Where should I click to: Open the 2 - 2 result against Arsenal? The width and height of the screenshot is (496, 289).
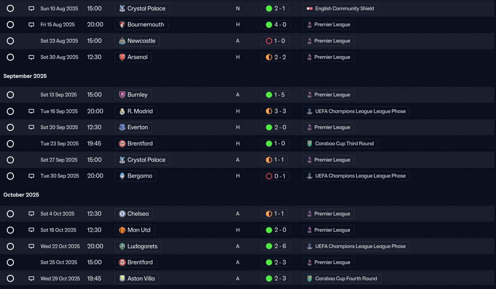point(276,57)
